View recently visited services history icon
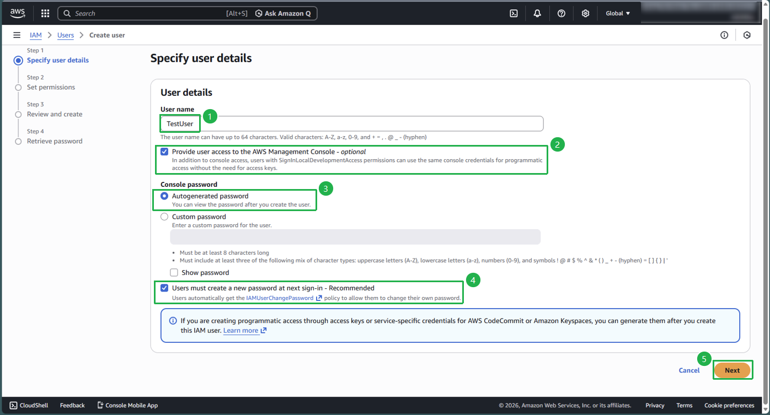770x415 pixels. [x=747, y=35]
